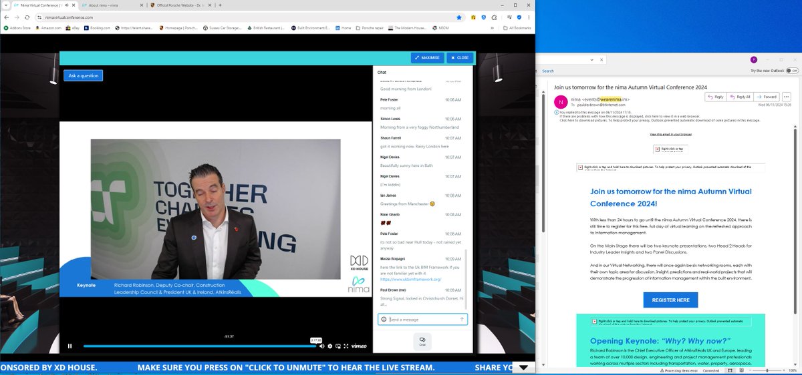
Task: Open the Vimeo player settings gear
Action: tap(329, 346)
